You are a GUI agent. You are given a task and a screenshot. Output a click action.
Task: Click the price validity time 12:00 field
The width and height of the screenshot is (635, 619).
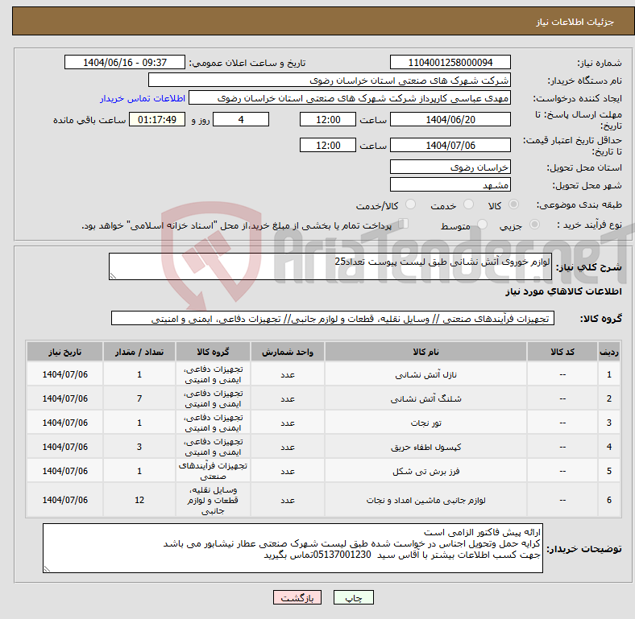click(328, 145)
